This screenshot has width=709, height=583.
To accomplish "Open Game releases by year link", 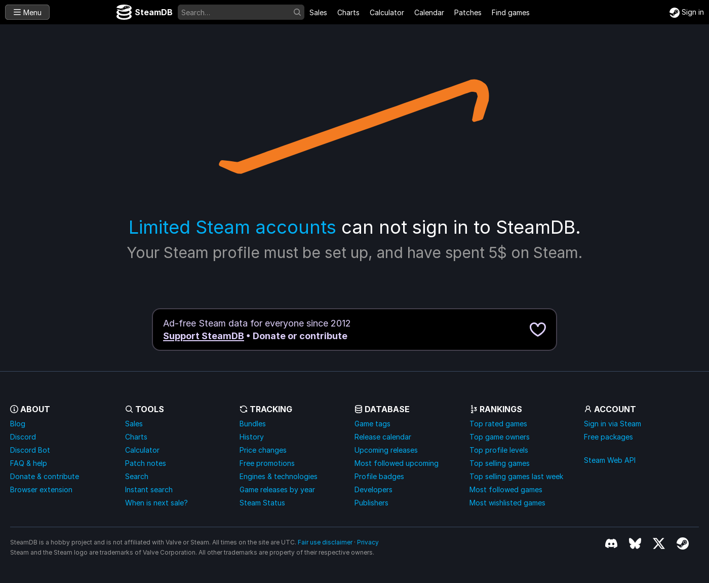I will click(x=277, y=490).
